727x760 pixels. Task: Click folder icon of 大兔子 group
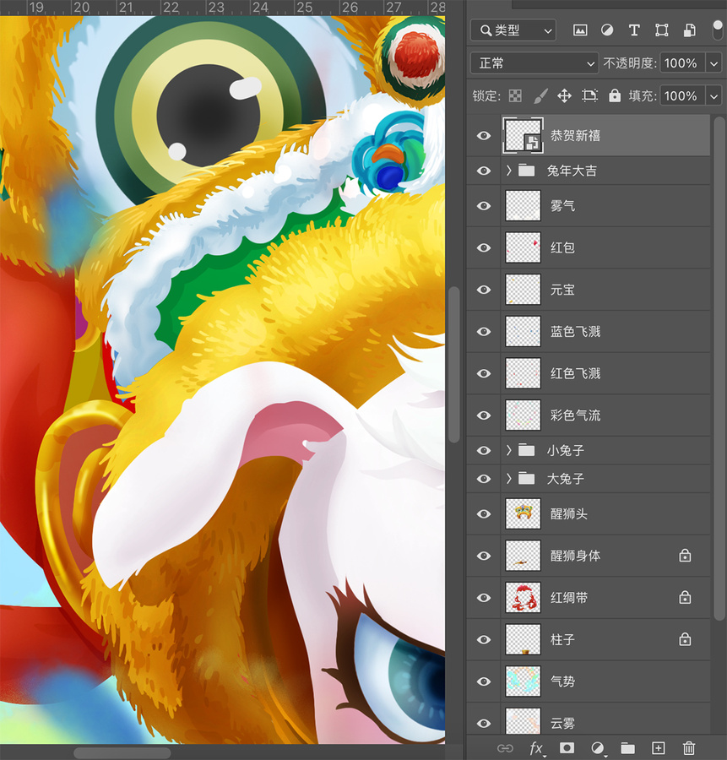(x=526, y=479)
